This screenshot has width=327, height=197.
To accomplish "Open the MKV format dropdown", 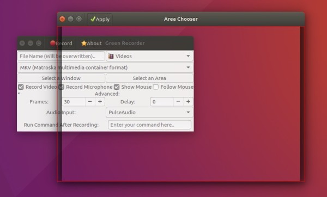I will click(105, 67).
